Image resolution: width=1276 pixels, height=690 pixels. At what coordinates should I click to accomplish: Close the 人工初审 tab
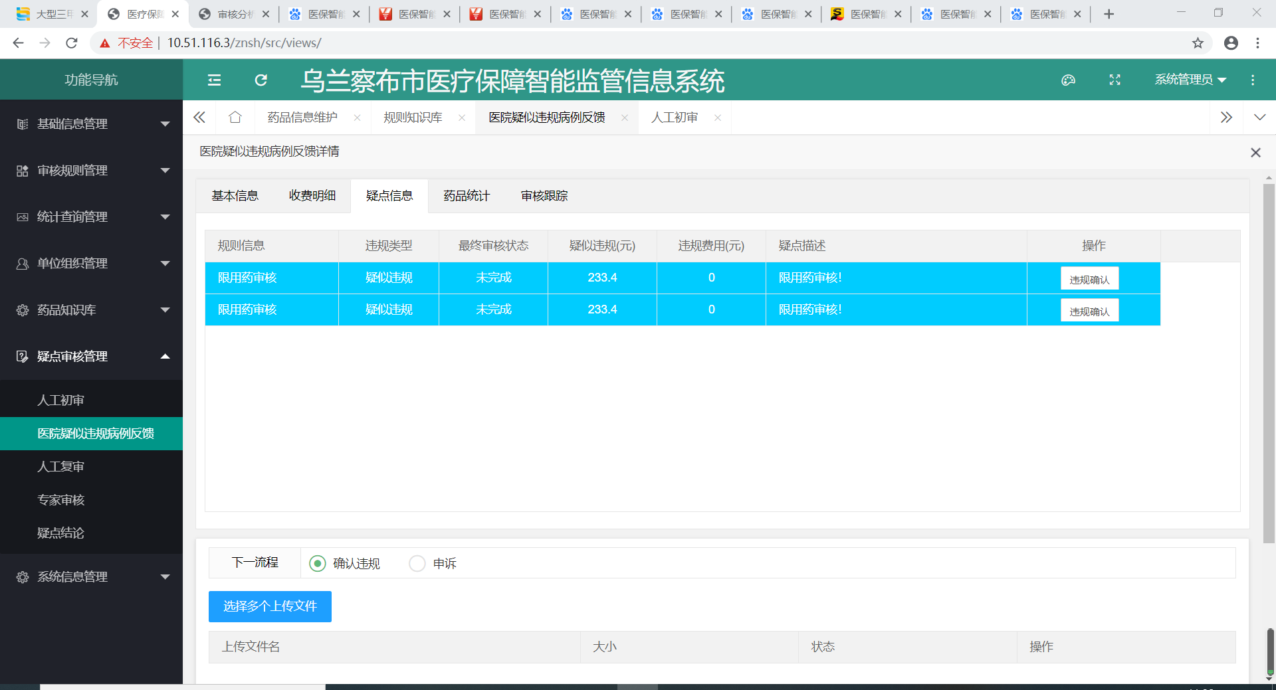(718, 118)
